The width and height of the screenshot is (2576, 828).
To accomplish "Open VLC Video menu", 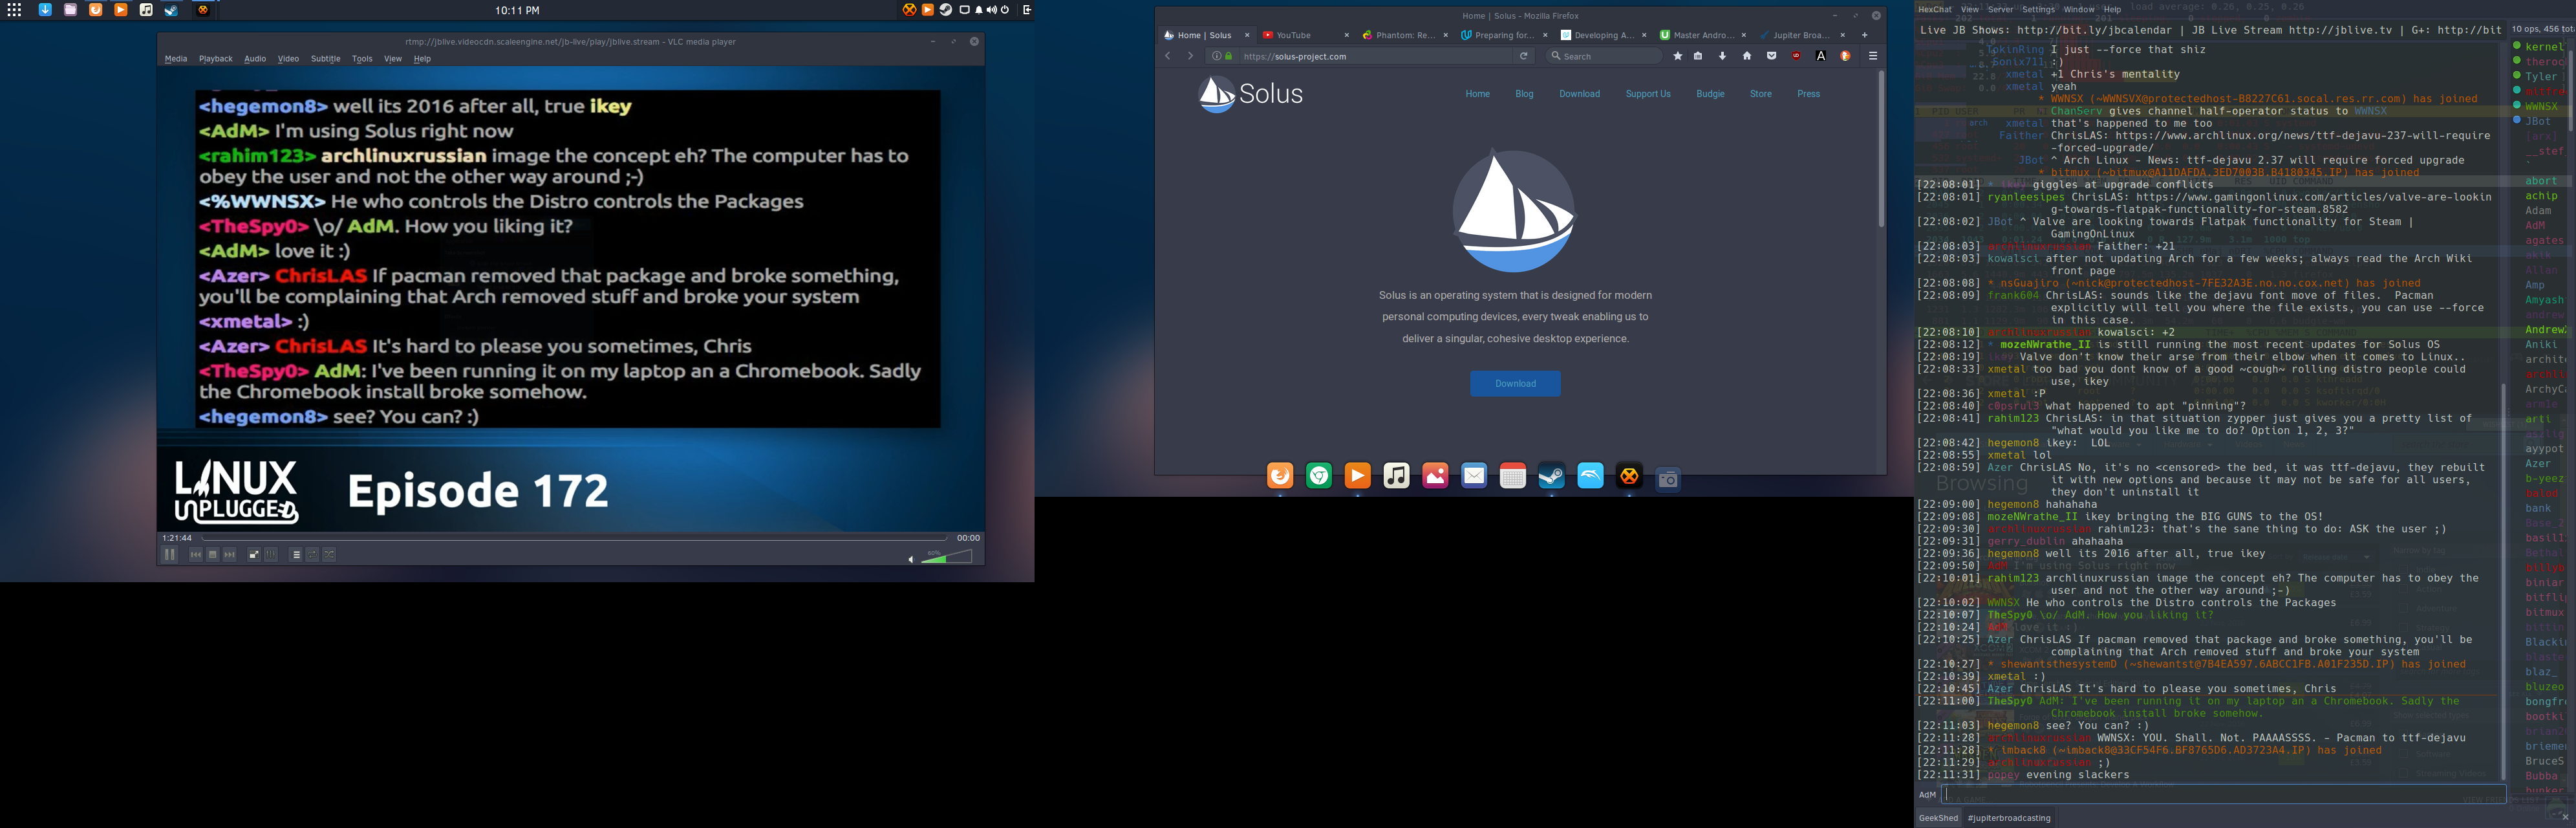I will coord(288,59).
